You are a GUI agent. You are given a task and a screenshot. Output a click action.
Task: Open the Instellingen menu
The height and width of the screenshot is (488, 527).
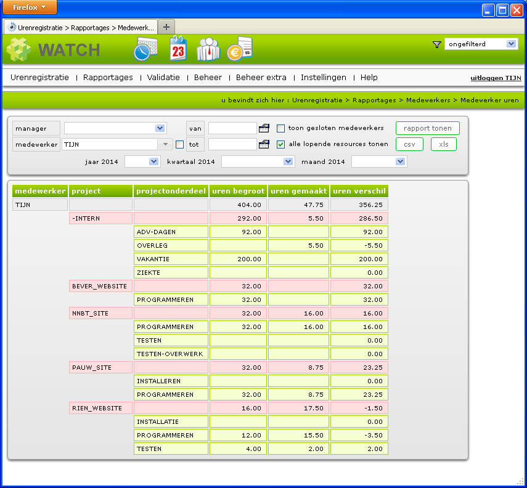324,77
